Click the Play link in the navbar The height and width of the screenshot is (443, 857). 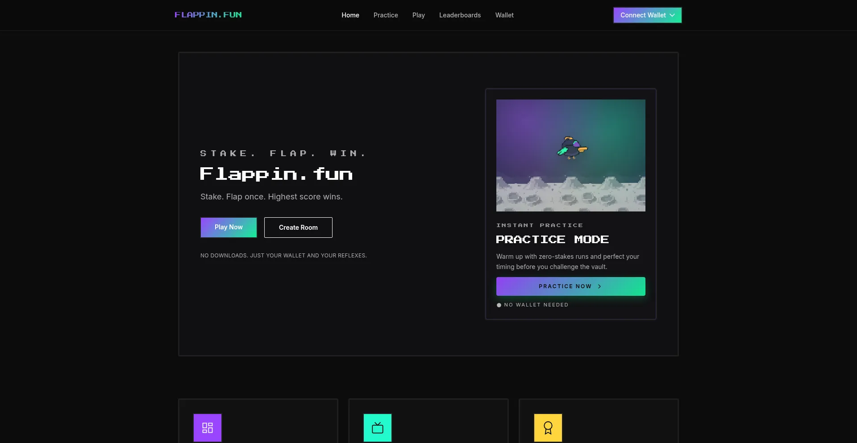(418, 15)
